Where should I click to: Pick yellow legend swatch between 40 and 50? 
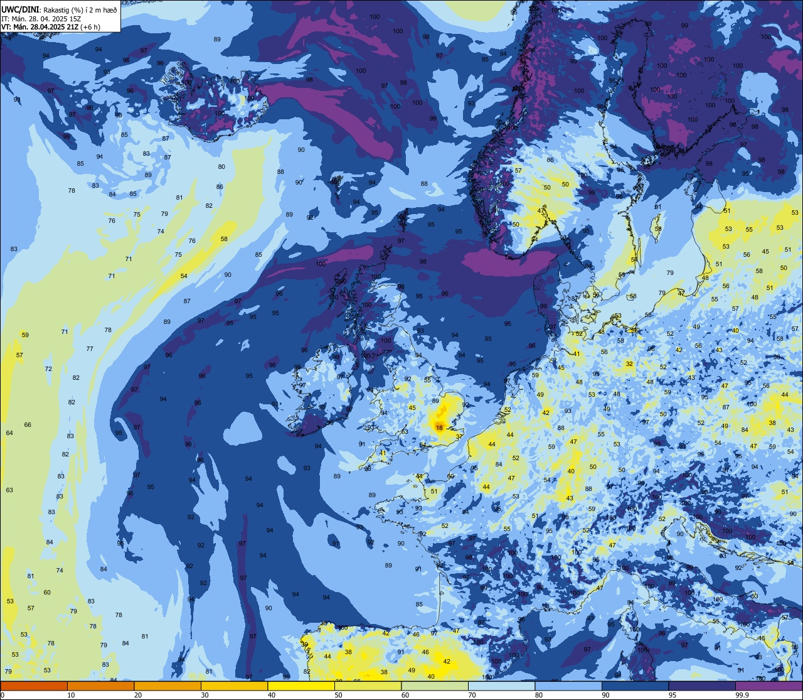click(x=301, y=686)
